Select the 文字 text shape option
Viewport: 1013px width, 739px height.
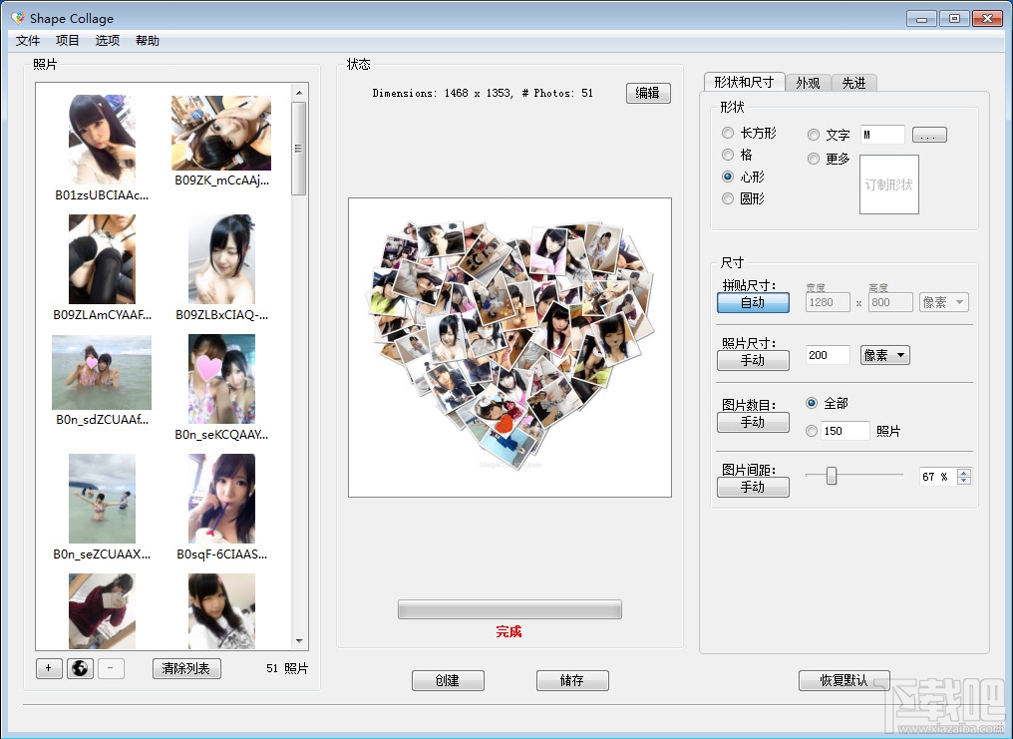pyautogui.click(x=814, y=135)
